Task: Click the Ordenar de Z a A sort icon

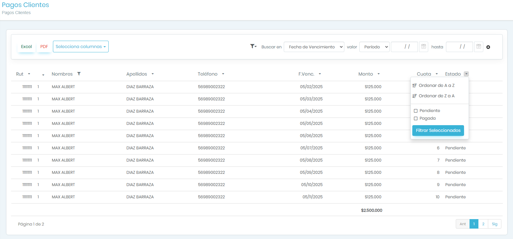Action: click(x=414, y=96)
